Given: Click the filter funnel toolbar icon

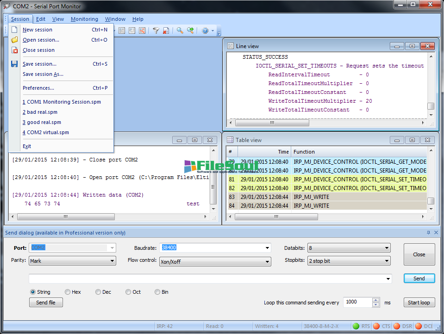Looking at the screenshot, I should [156, 31].
